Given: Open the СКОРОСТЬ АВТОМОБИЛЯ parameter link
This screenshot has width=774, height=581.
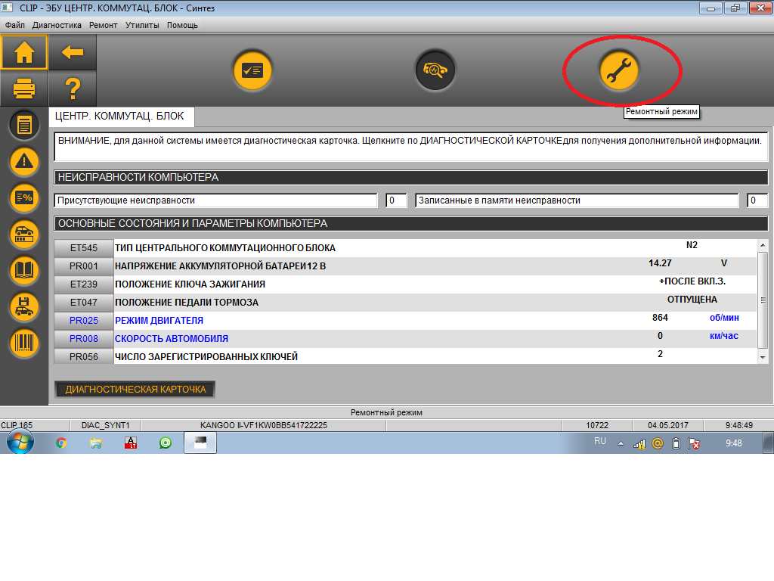Looking at the screenshot, I should [172, 339].
